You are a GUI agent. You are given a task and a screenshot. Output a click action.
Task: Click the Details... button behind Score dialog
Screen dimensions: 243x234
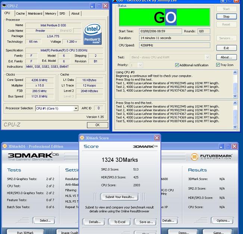[169, 221]
